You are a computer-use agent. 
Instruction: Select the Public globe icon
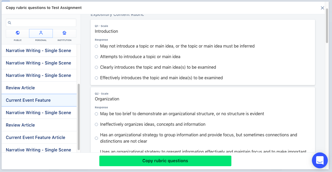[18, 33]
